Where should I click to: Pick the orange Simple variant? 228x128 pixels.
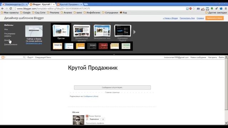[80, 46]
